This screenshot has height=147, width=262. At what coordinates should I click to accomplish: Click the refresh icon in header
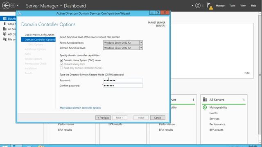coord(198,6)
